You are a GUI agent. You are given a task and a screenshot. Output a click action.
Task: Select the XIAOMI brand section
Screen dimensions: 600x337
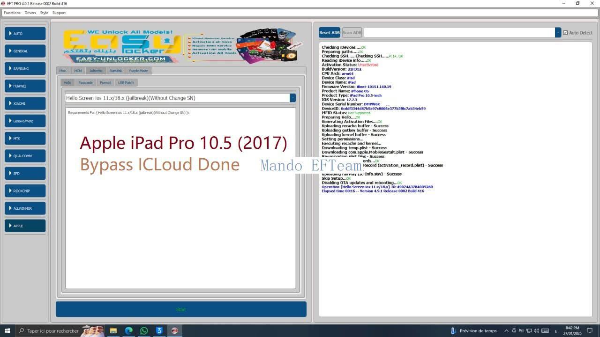pos(25,103)
